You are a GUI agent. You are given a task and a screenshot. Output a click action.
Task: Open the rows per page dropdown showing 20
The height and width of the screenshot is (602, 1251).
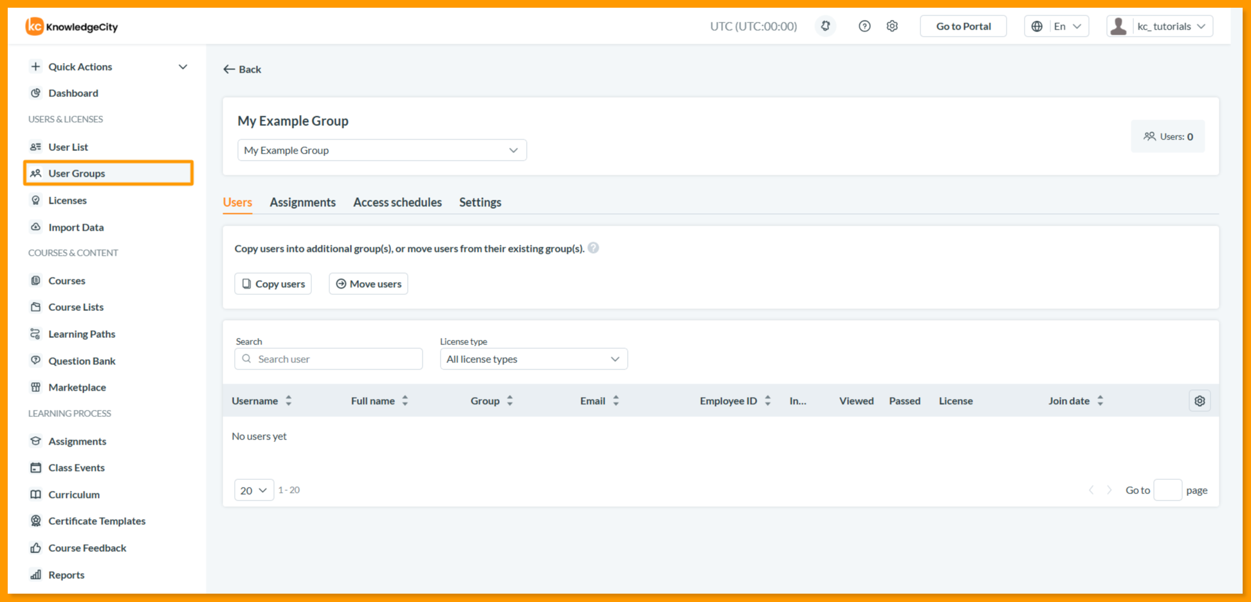coord(254,490)
